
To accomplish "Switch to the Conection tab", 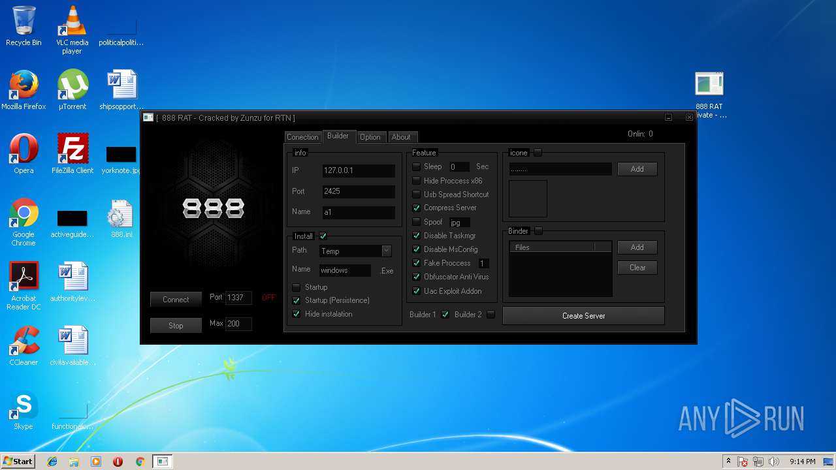I will [x=302, y=137].
